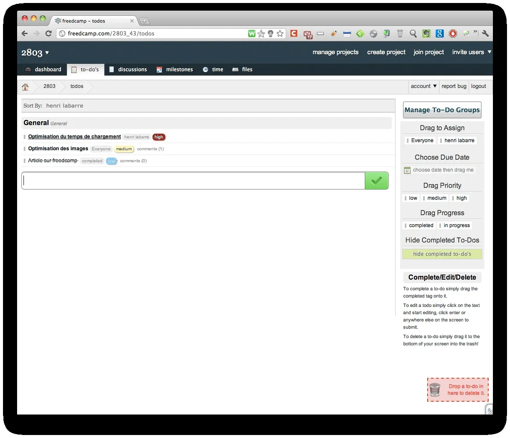Click the bookmark star in the address bar
Viewport: 510px width, 438px height.
pyautogui.click(x=280, y=33)
